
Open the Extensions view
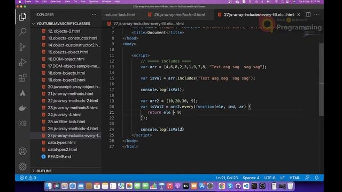click(x=22, y=78)
